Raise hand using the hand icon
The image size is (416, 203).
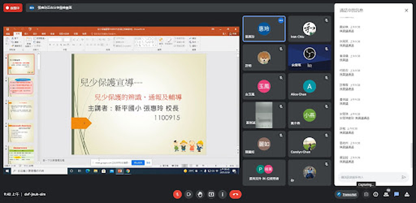point(200,194)
